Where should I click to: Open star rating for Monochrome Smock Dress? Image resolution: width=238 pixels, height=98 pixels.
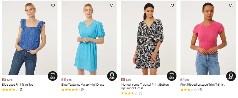point(132,93)
